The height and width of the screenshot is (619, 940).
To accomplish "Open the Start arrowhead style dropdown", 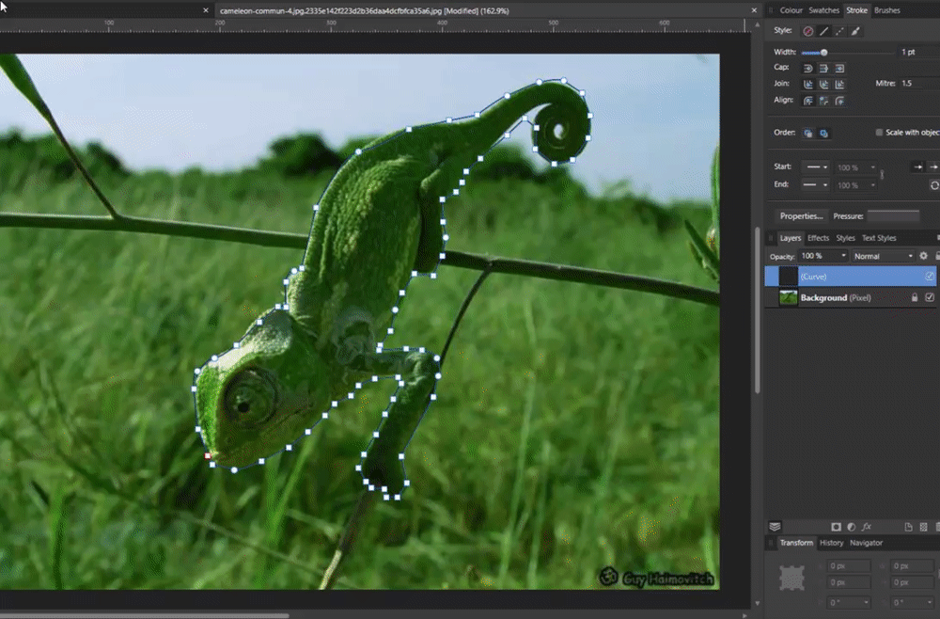I will (x=813, y=167).
